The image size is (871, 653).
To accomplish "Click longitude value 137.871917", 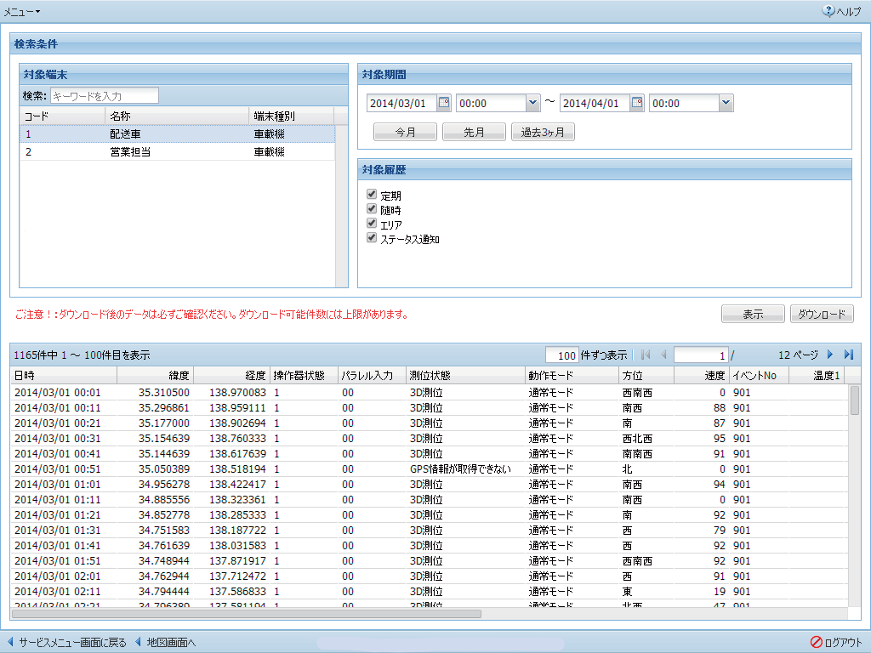I will 238,561.
